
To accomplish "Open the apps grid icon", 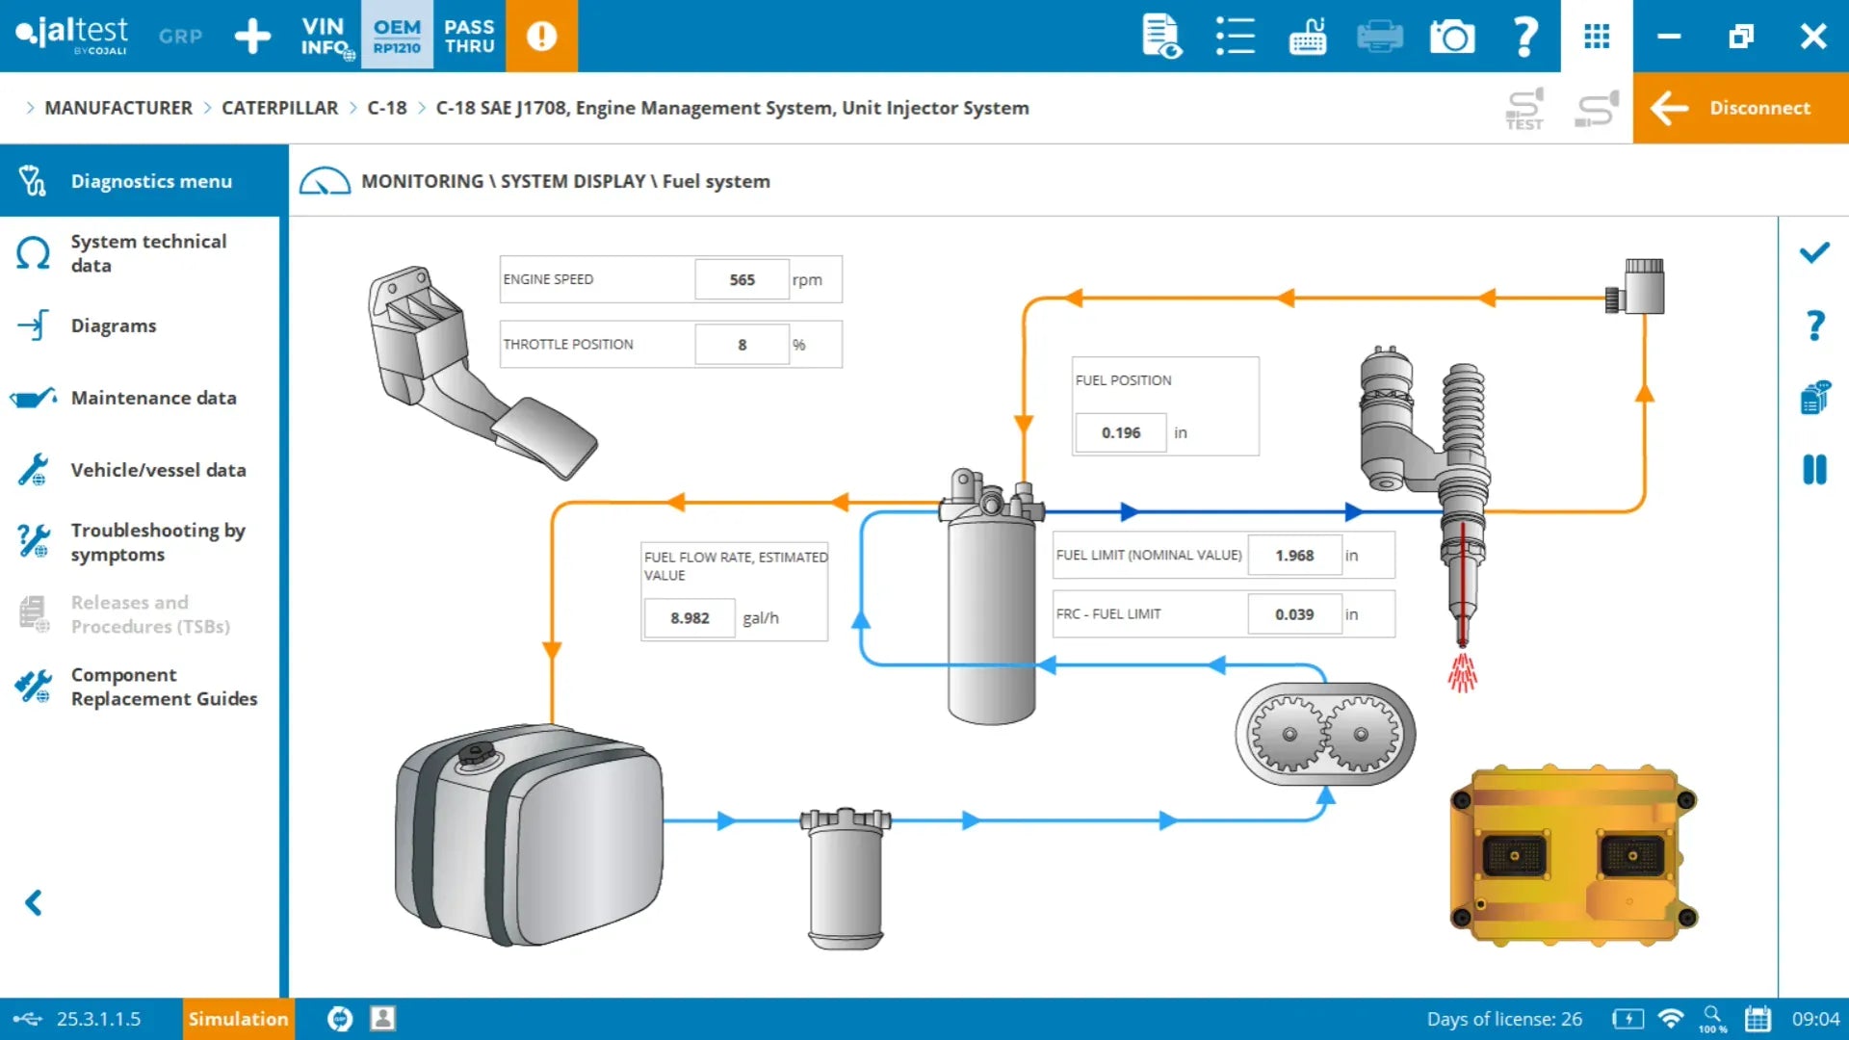I will (1597, 36).
